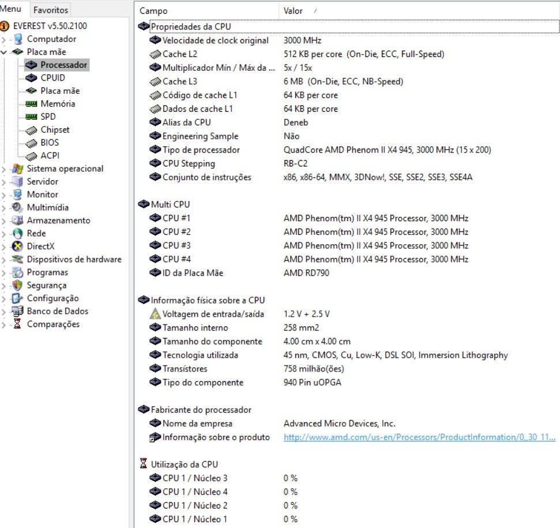The width and height of the screenshot is (560, 528).
Task: Click the Sistema operacional Windows icon
Action: (17, 169)
